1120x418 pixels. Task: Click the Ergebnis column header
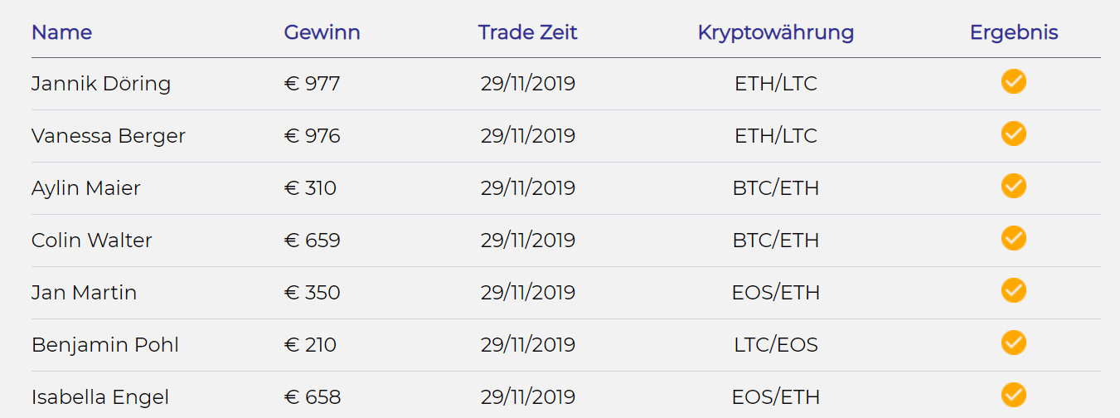[1014, 32]
